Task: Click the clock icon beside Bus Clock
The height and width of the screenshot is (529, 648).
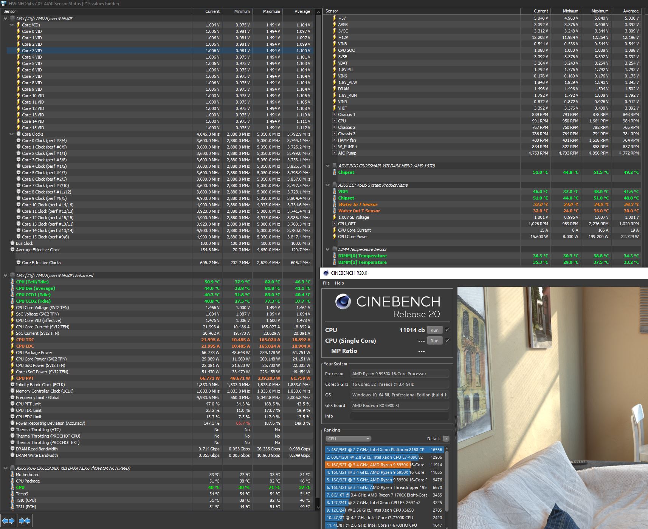Action: click(12, 243)
